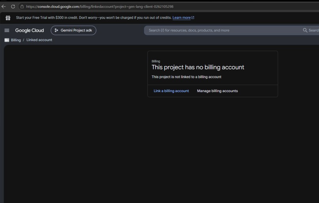
Task: Open the Learn more link
Action: click(x=183, y=18)
